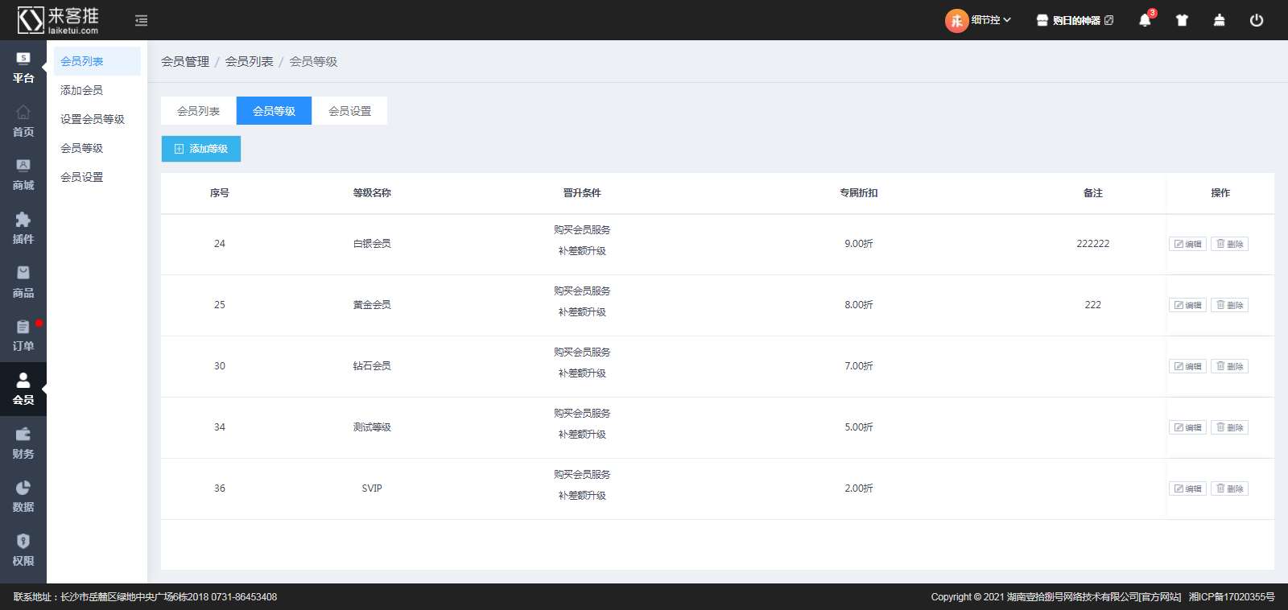Switch to the 会员设置 tab
The height and width of the screenshot is (610, 1288).
(349, 111)
